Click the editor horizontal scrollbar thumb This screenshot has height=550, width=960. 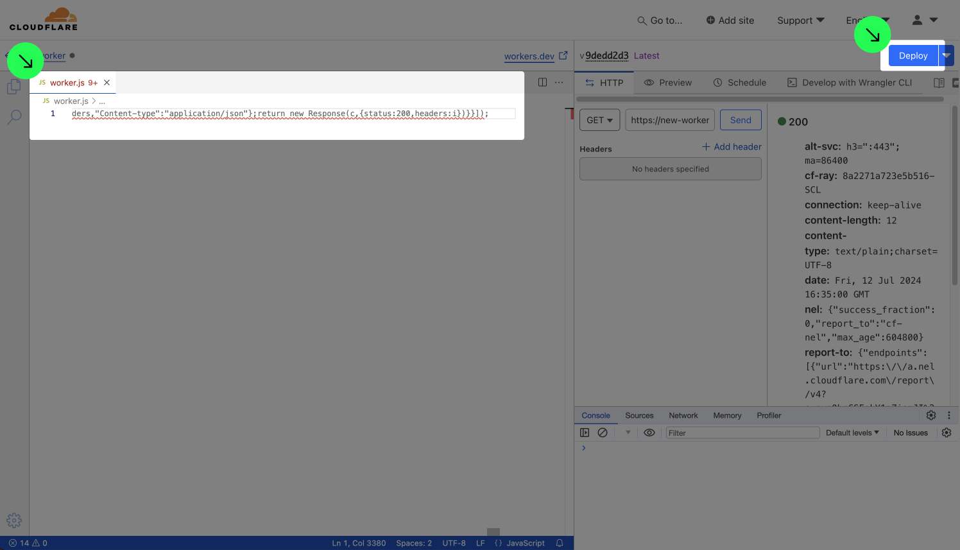pyautogui.click(x=493, y=532)
